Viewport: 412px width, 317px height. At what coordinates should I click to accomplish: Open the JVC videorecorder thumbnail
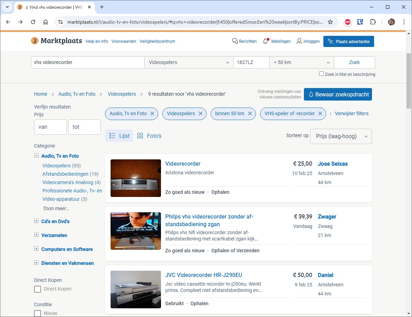(x=136, y=290)
